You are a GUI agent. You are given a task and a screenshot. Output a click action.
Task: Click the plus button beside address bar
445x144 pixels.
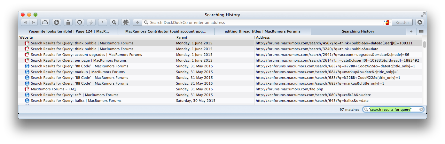tap(137, 22)
